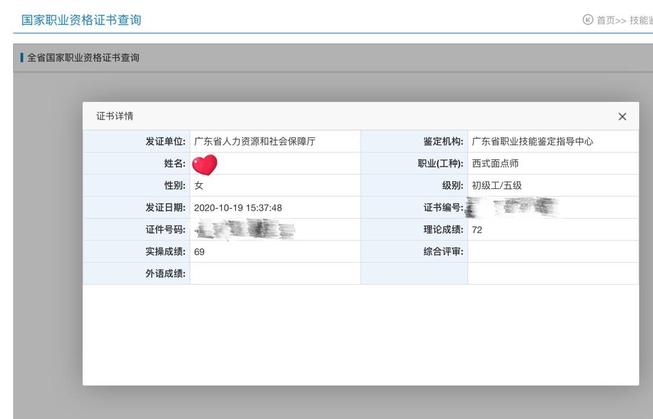
Task: Click the circular back arrow icon beside 首页
Action: click(x=588, y=20)
